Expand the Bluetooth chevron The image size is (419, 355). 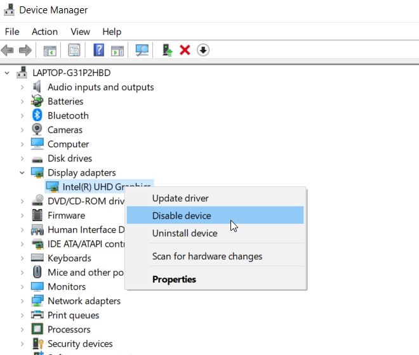[22, 115]
